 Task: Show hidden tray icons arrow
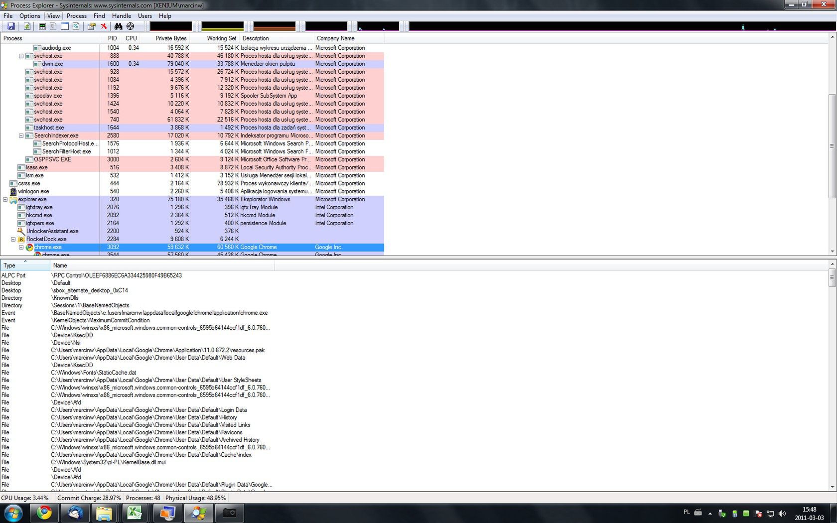(710, 514)
